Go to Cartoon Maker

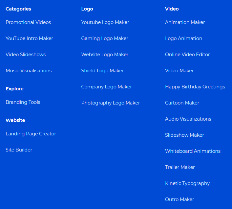tap(182, 103)
